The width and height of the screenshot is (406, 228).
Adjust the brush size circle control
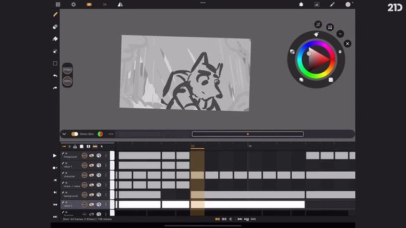click(x=67, y=70)
